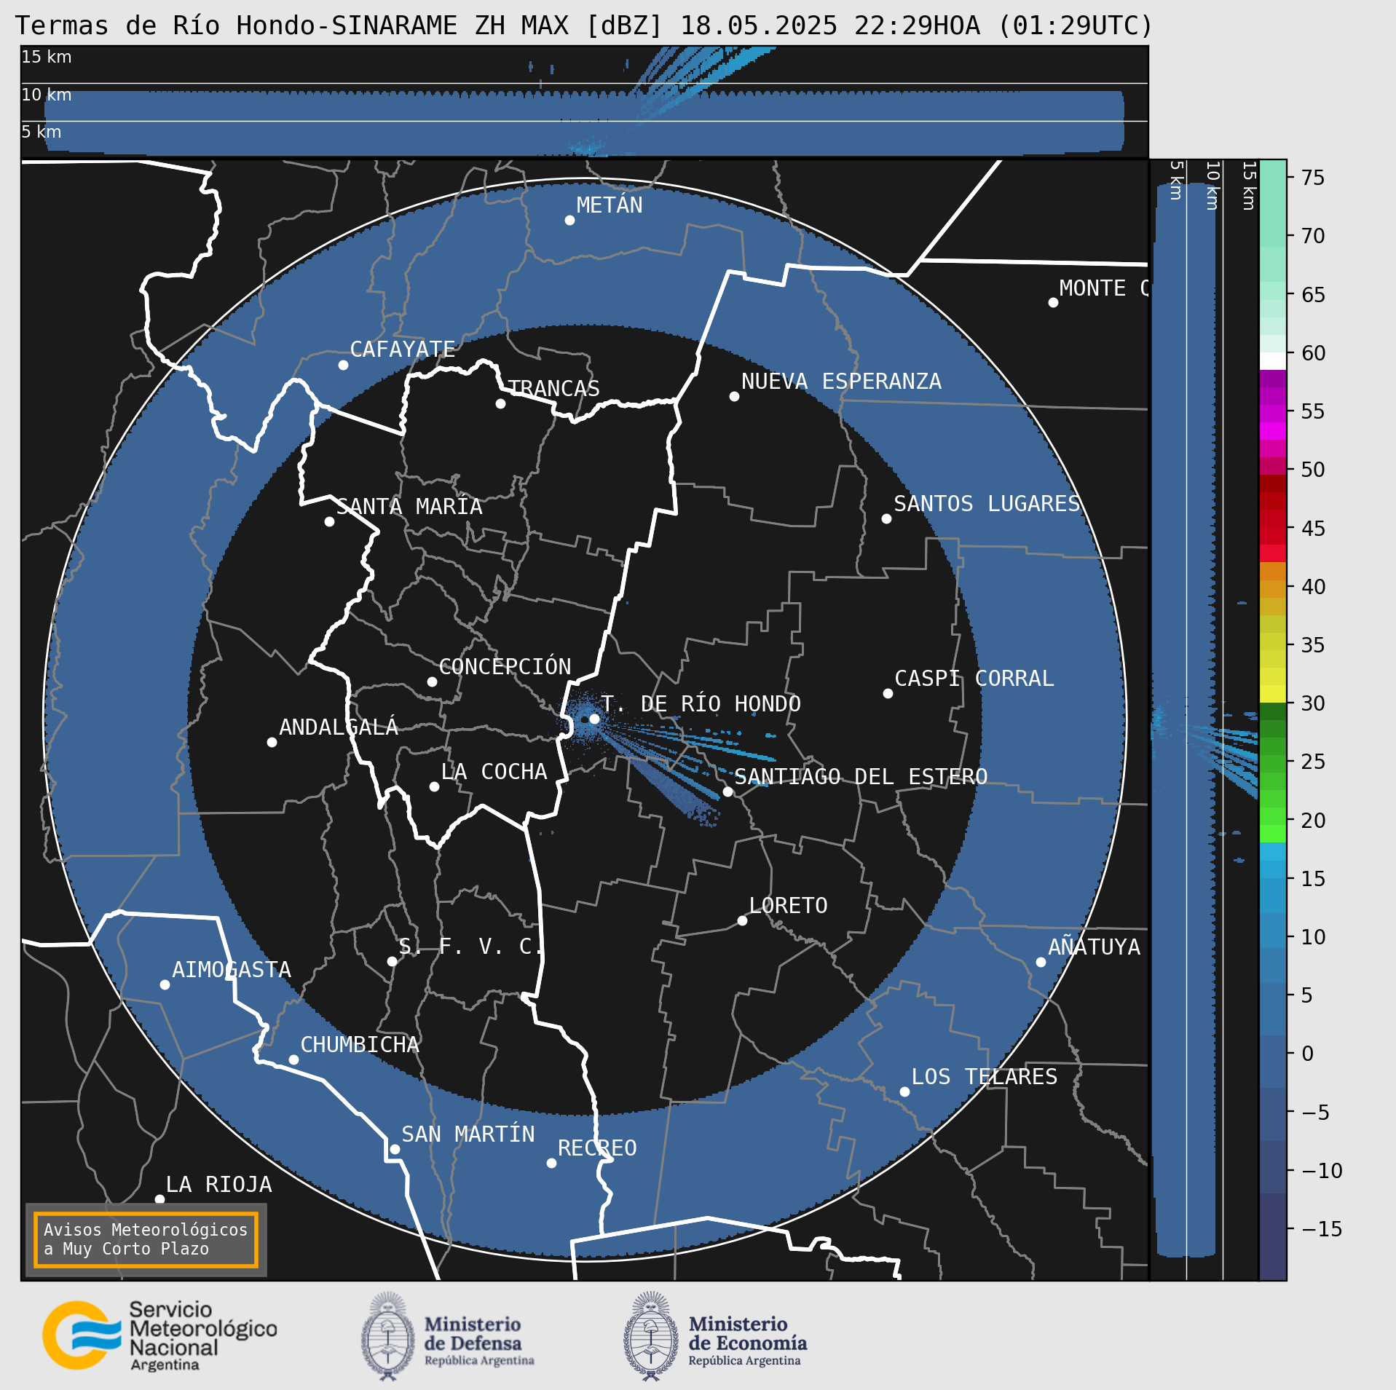The height and width of the screenshot is (1390, 1396).
Task: Click the AIMOGASTA city dot
Action: pyautogui.click(x=165, y=984)
